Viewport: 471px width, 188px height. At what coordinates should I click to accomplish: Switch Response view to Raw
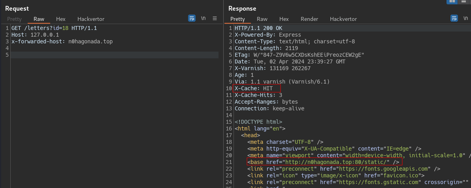(x=262, y=19)
